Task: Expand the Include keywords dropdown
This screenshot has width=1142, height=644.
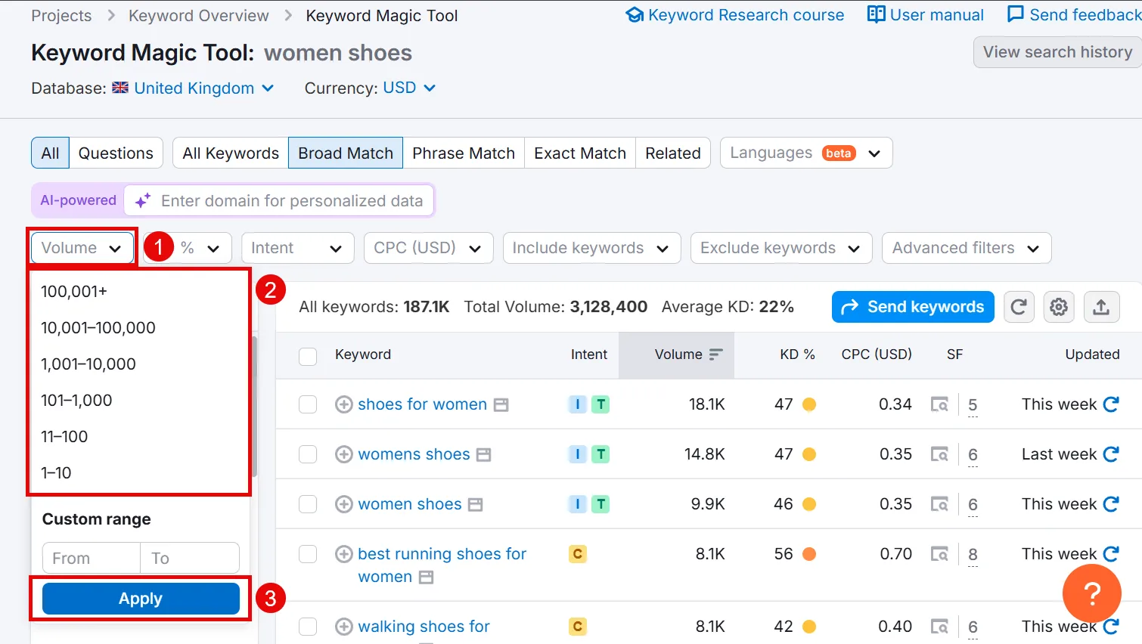Action: pyautogui.click(x=591, y=248)
